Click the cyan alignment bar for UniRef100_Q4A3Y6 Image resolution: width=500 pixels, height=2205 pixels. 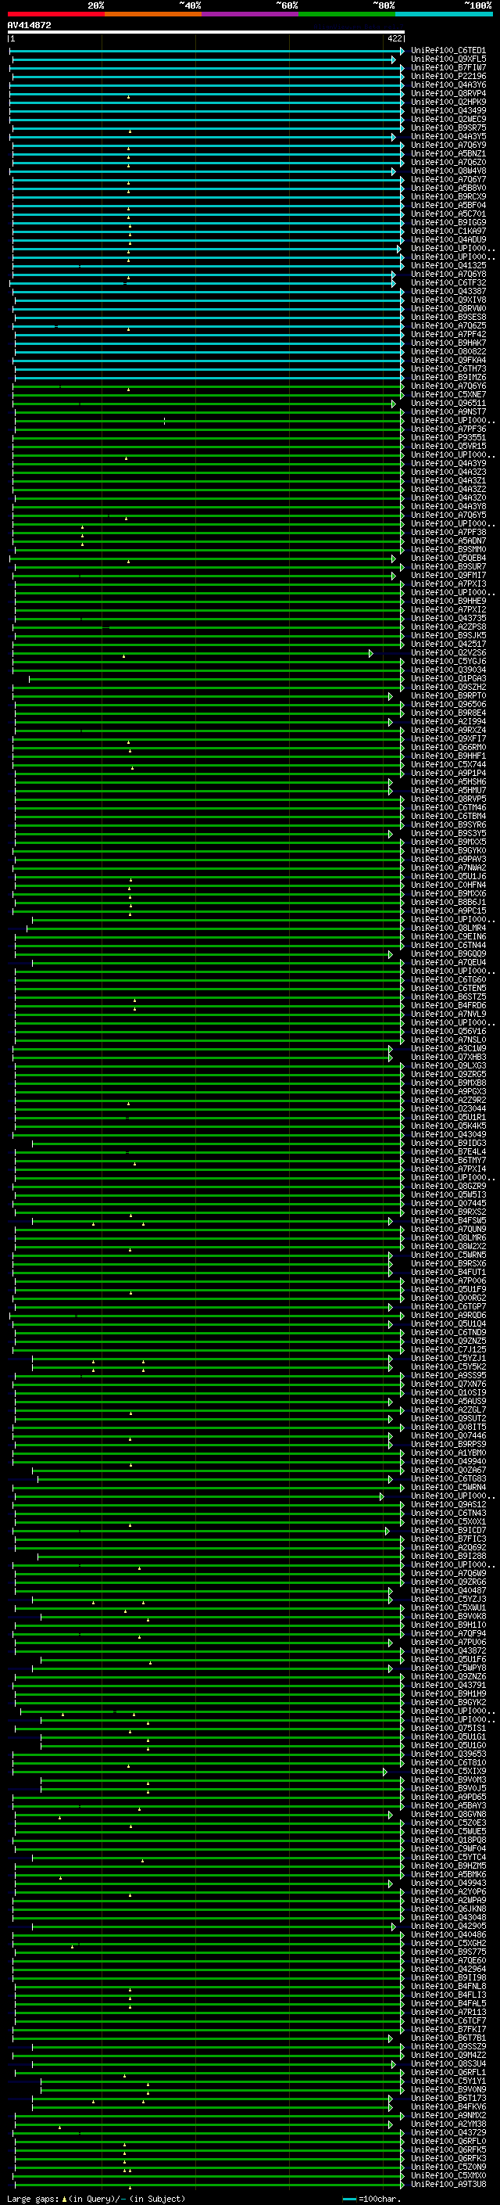206,84
